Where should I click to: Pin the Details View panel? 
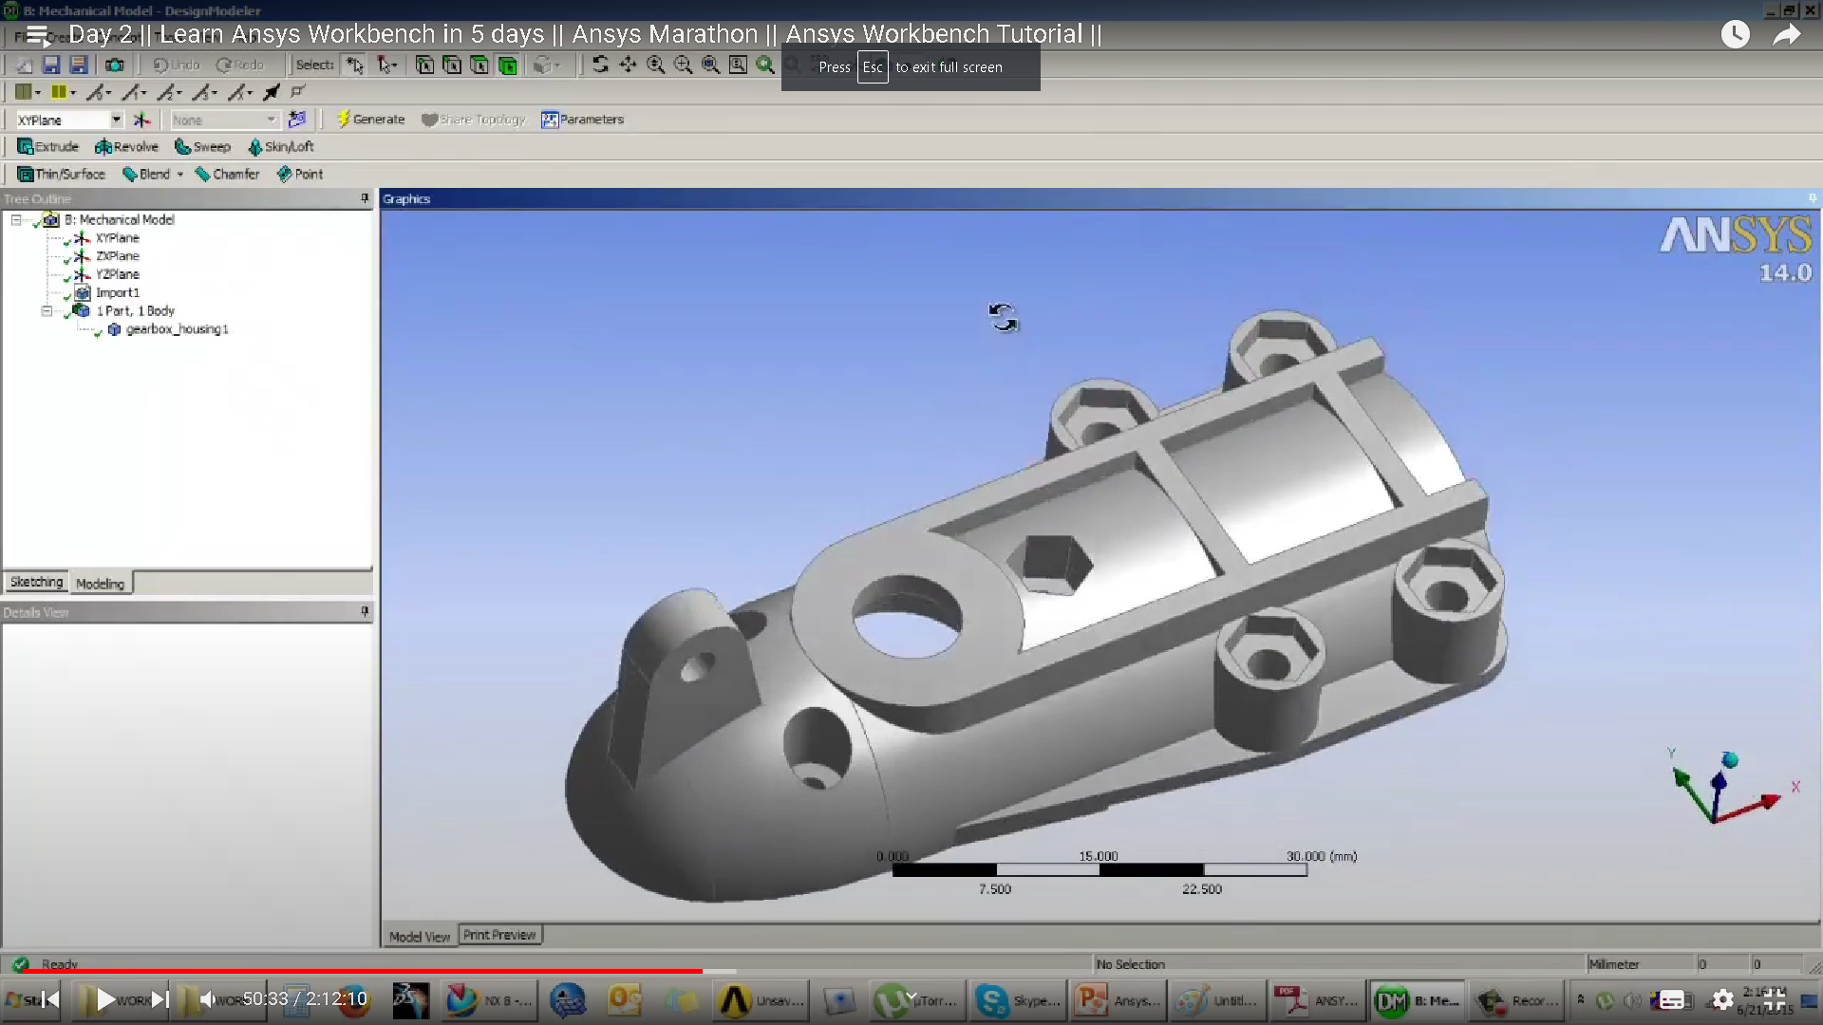tap(365, 612)
